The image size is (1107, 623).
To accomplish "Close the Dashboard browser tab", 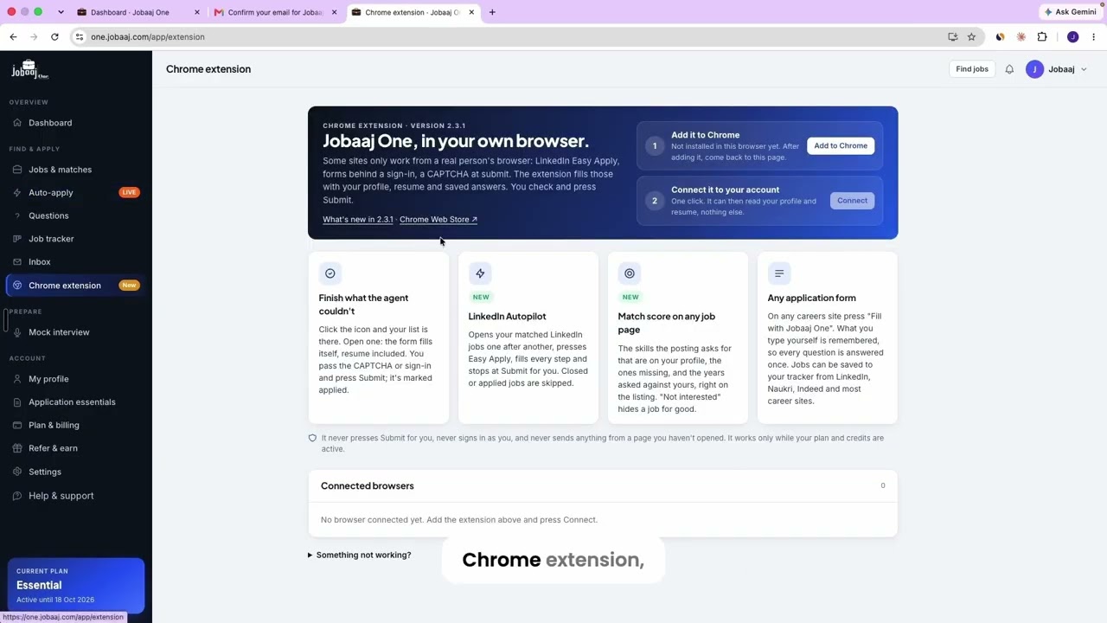I will pos(197,12).
